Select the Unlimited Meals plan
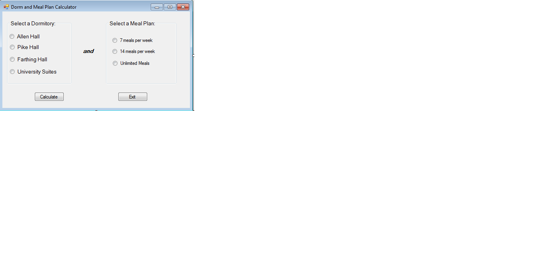Screen dimensions: 554x257 pyautogui.click(x=115, y=63)
